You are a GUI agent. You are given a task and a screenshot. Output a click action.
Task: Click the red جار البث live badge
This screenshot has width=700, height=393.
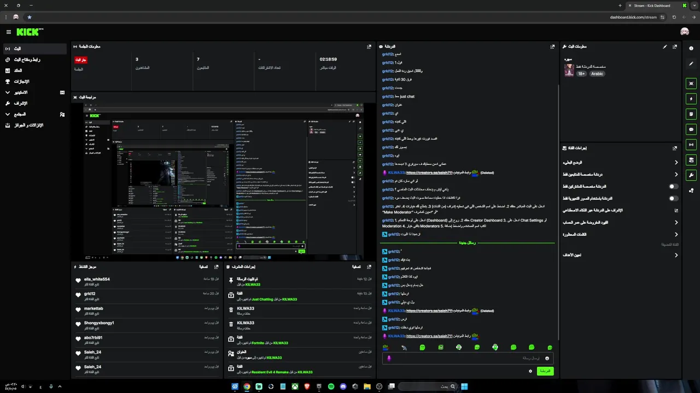[81, 59]
